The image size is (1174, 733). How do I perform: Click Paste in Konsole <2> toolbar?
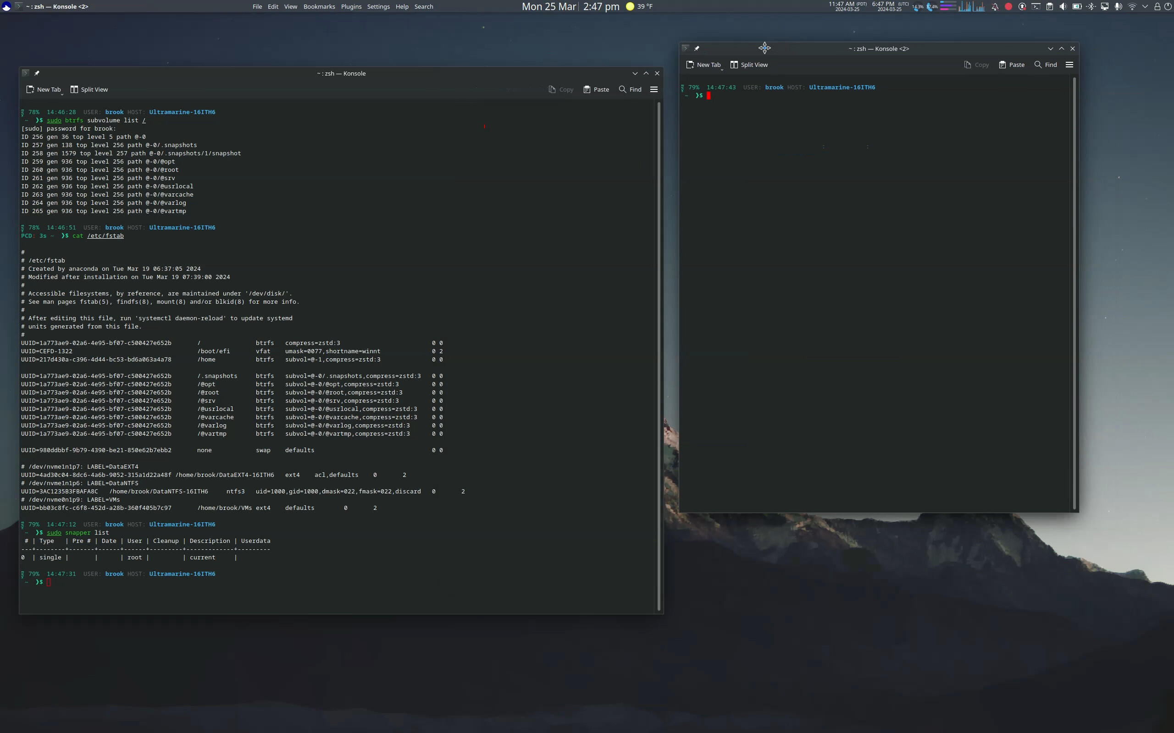(x=1012, y=65)
